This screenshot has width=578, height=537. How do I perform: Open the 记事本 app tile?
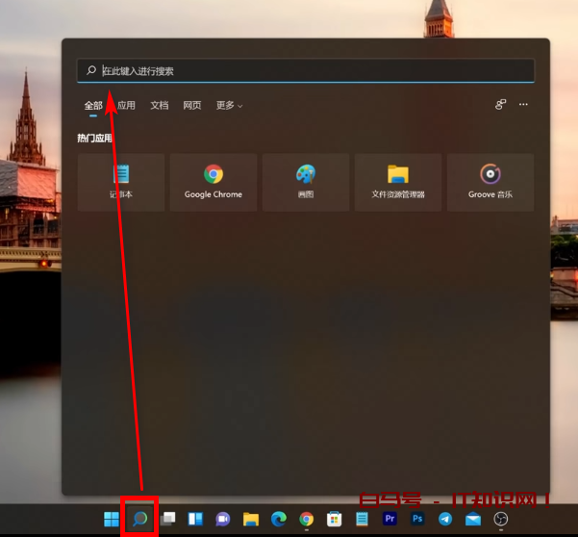click(121, 182)
